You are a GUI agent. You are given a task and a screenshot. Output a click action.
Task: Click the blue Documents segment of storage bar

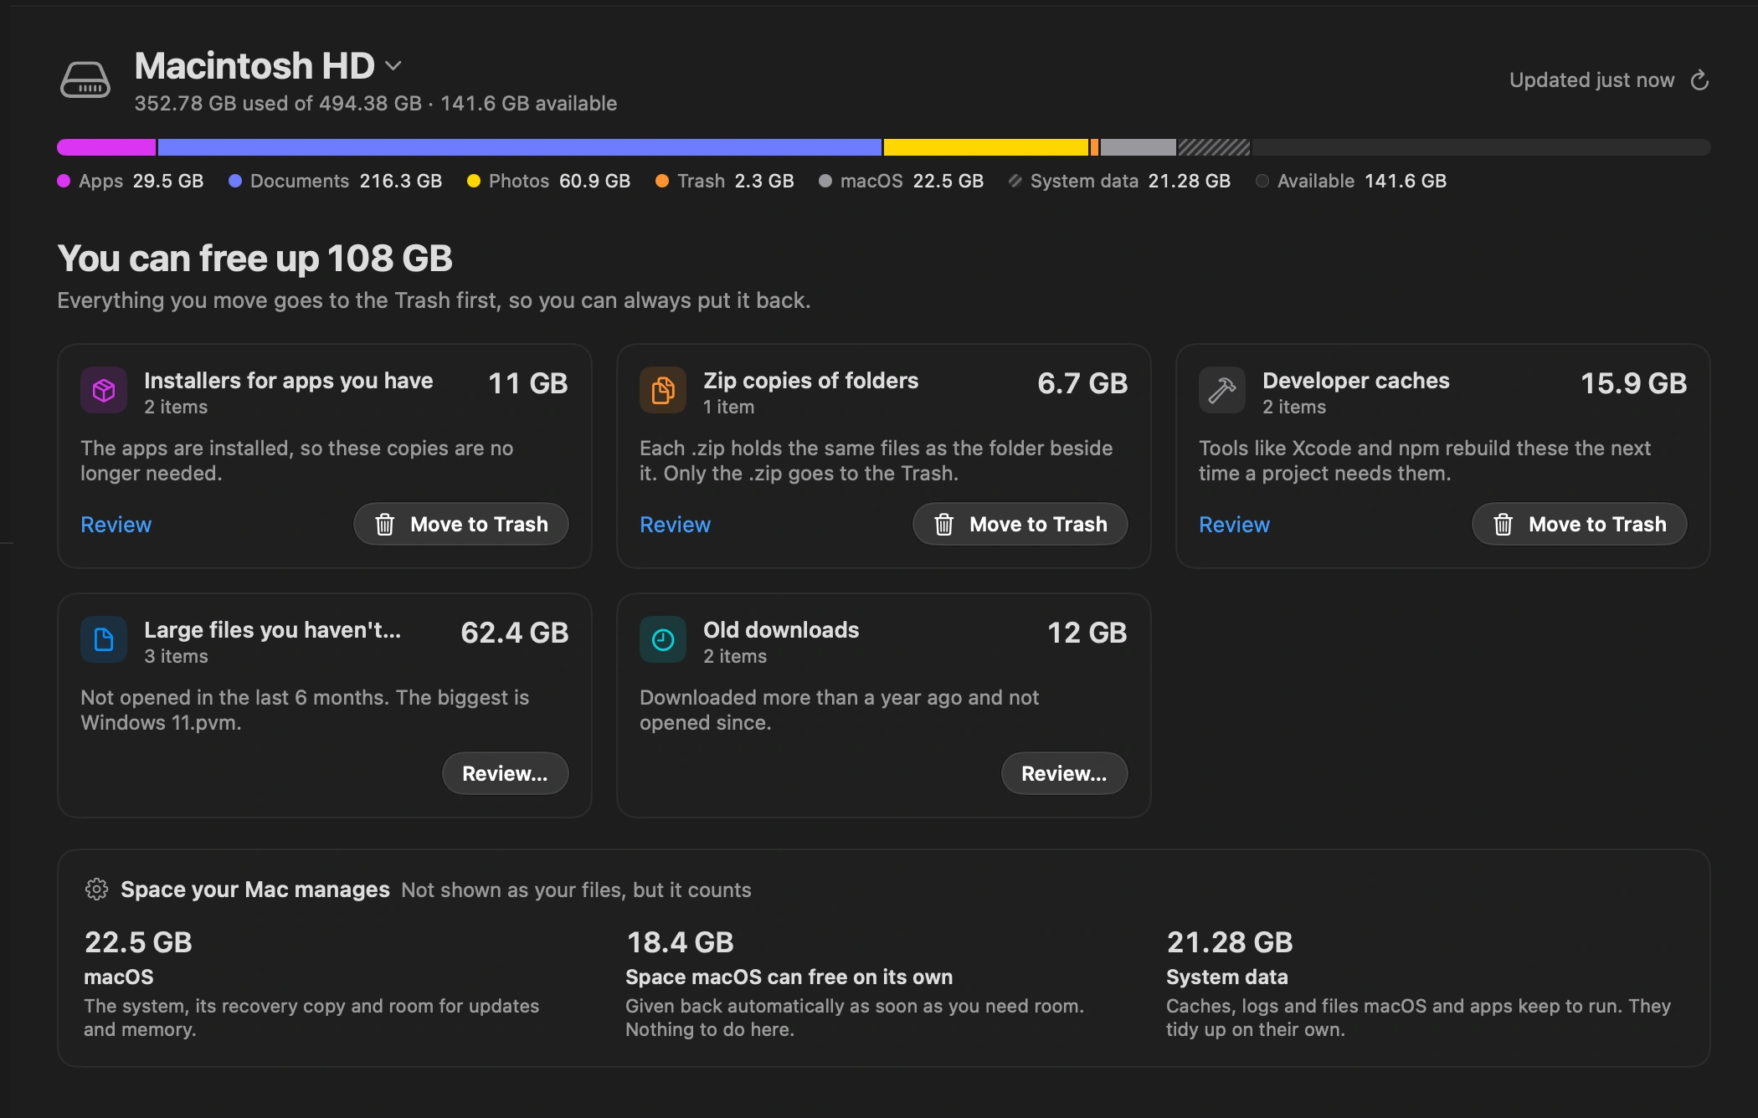click(520, 147)
